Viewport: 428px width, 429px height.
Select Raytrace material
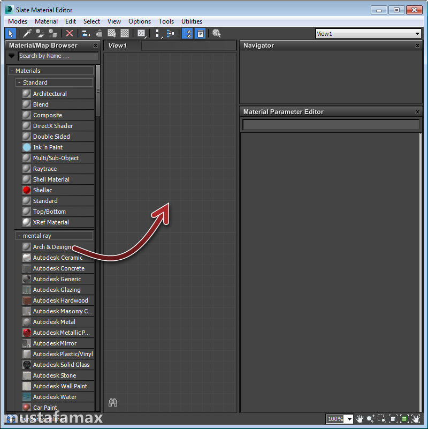click(x=58, y=169)
